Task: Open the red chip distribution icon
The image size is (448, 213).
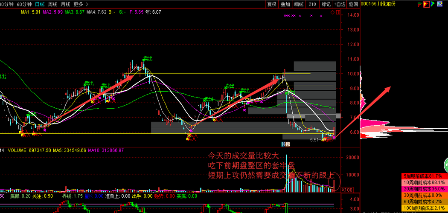Action: 427,4
